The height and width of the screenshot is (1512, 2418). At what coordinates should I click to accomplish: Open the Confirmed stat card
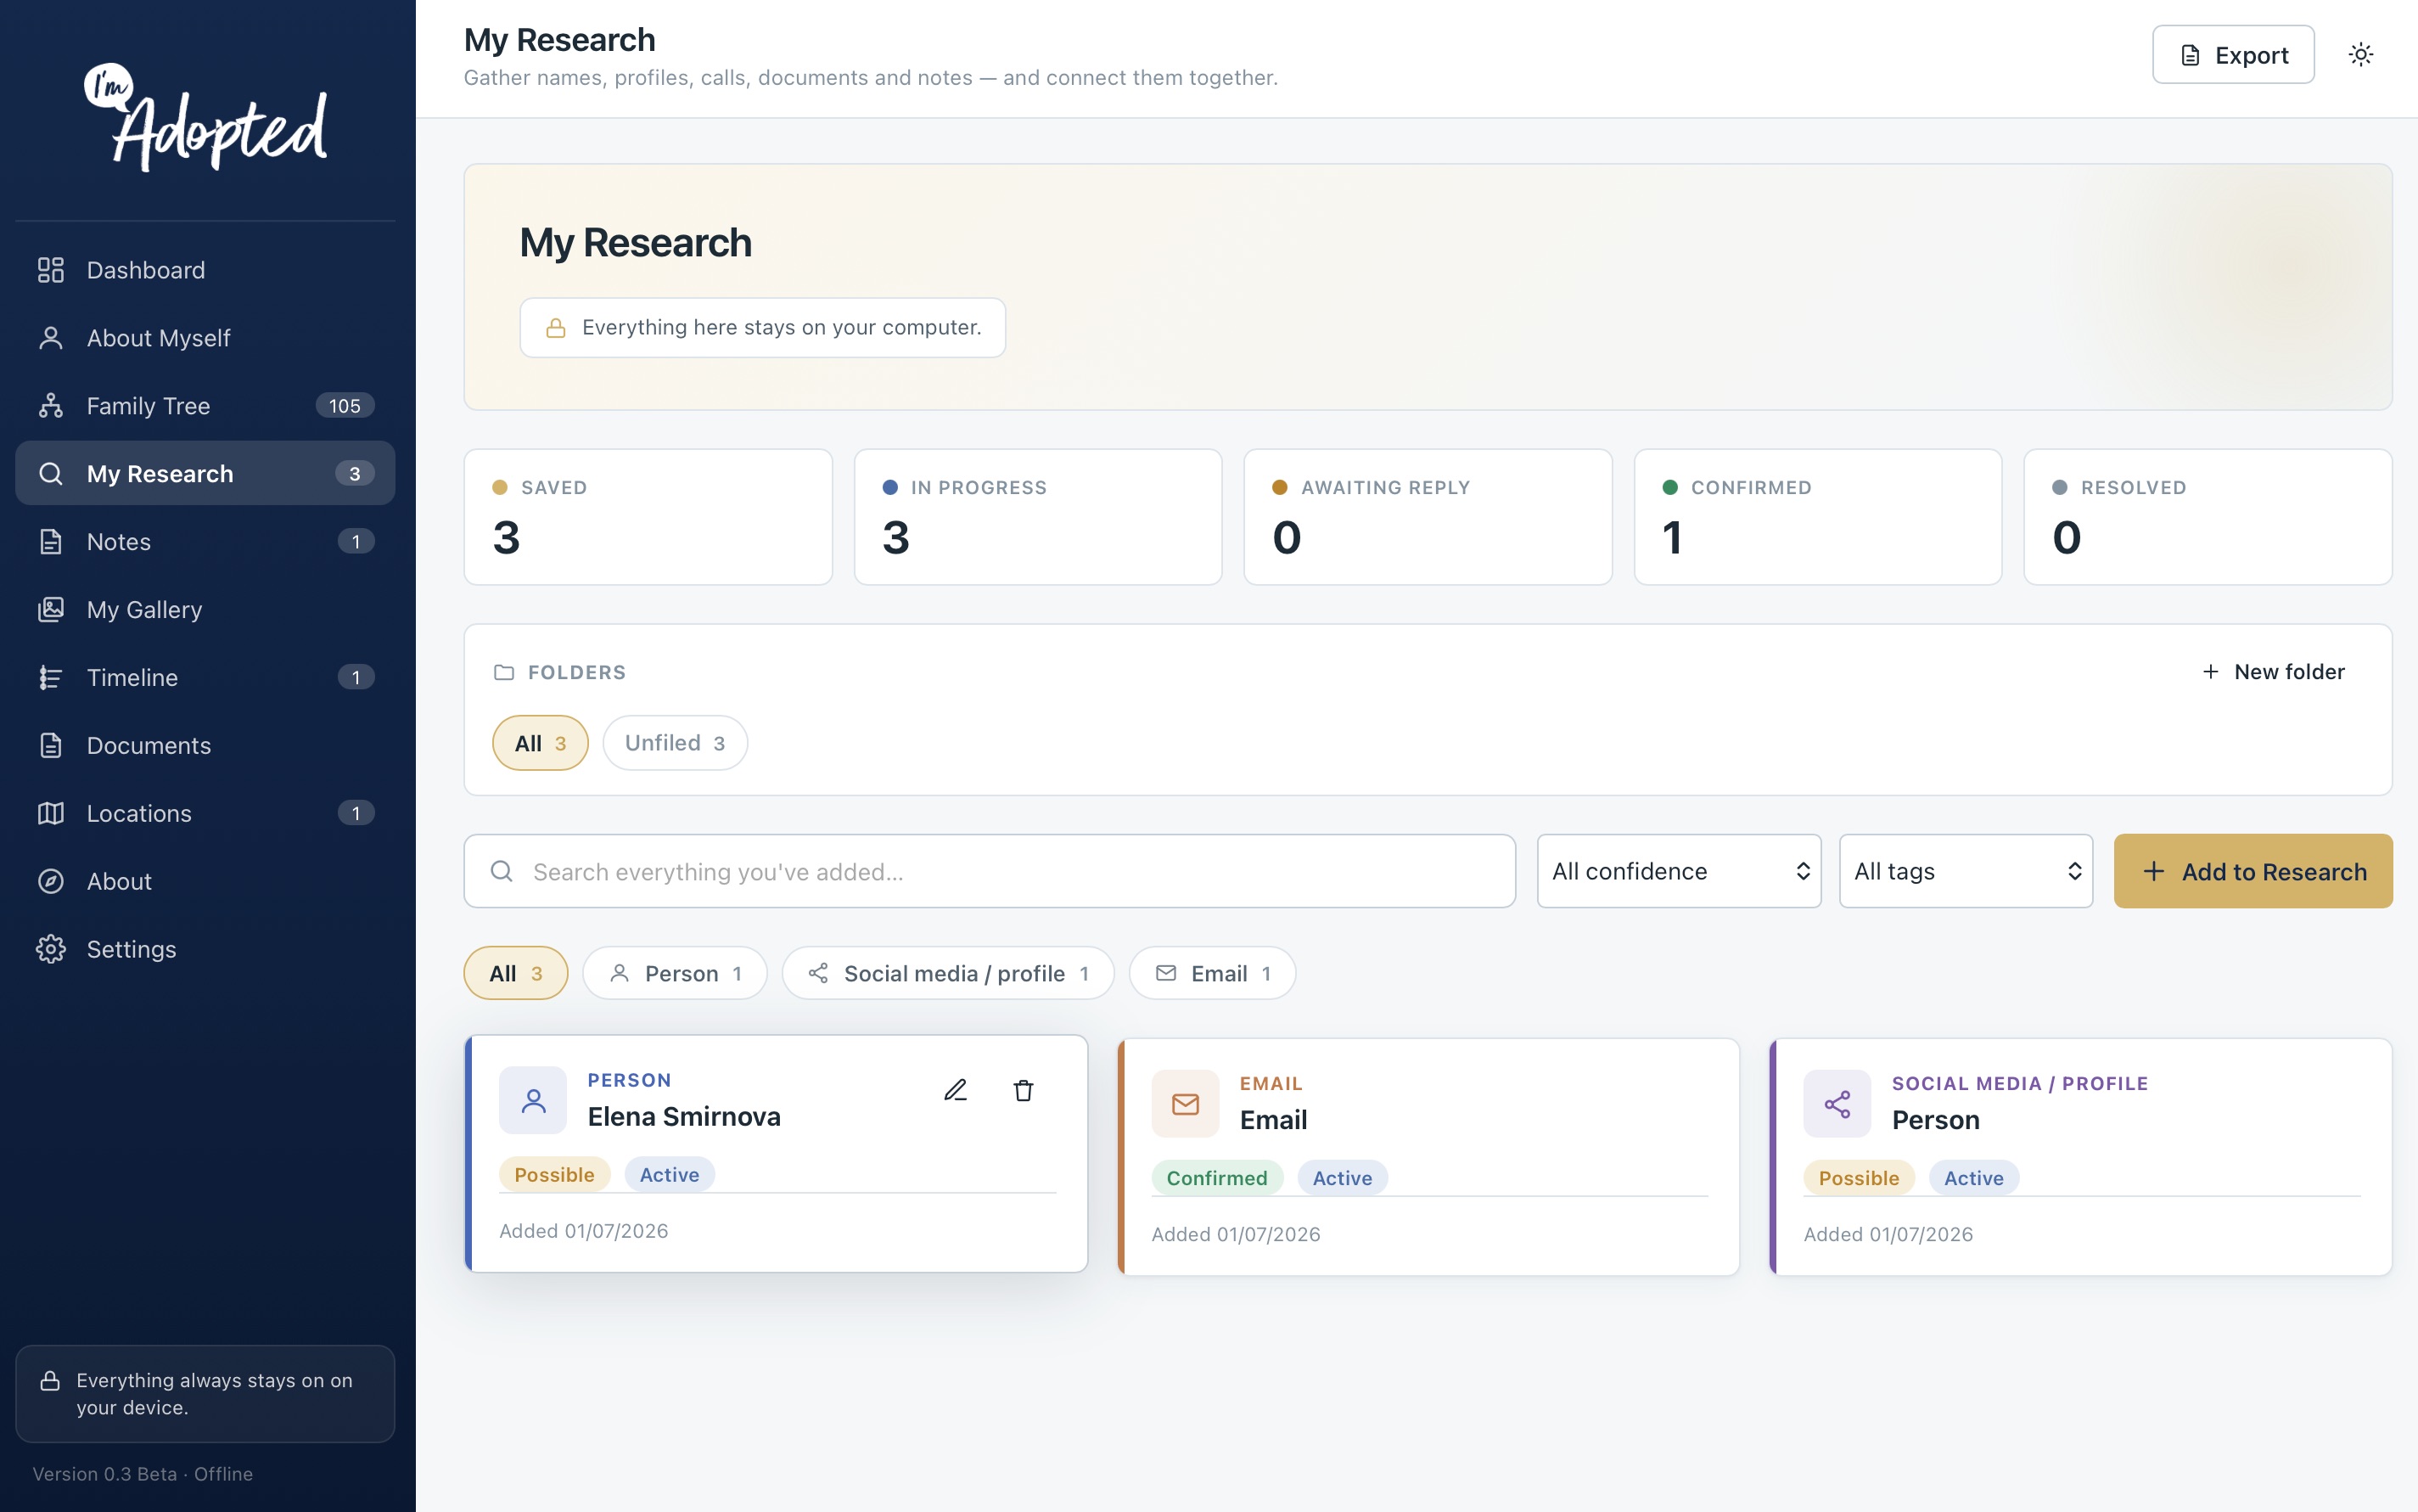tap(1817, 517)
